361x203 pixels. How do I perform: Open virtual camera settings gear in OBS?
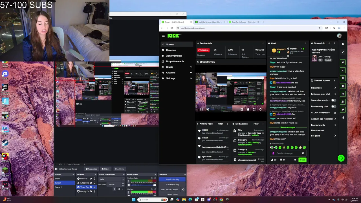(x=183, y=189)
